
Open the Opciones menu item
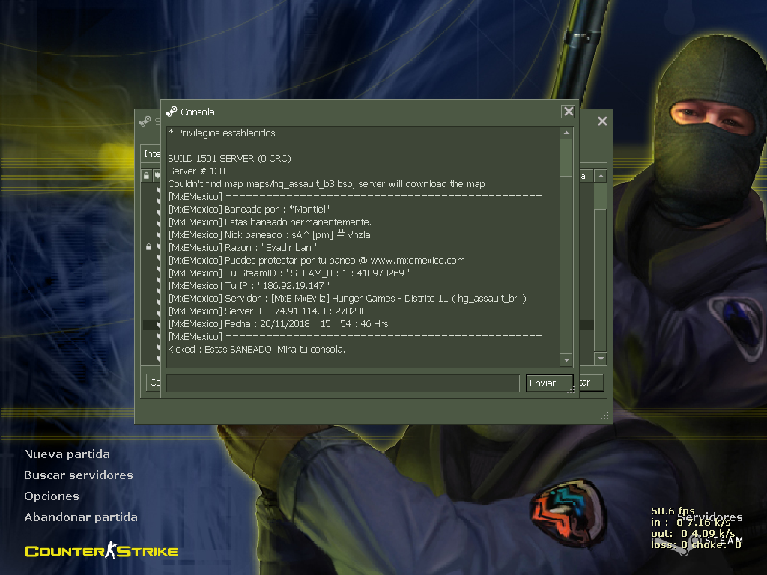click(x=52, y=496)
